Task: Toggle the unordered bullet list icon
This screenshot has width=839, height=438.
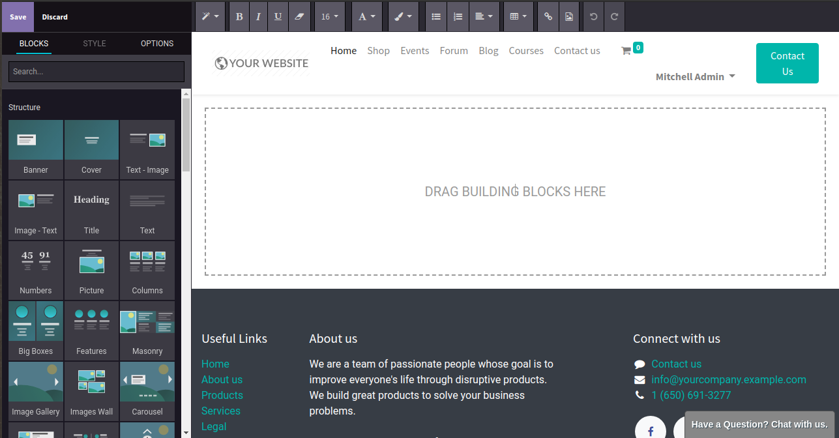Action: tap(435, 16)
